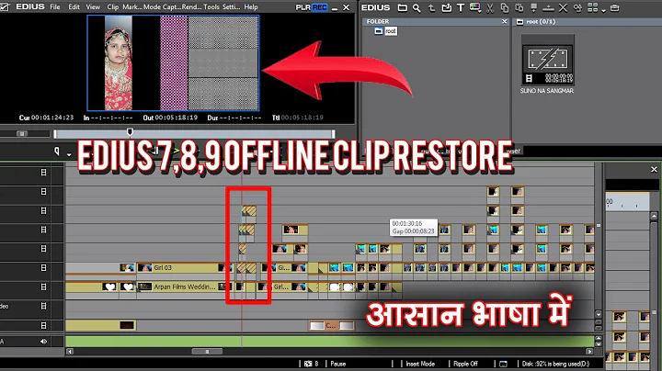Toggle the fourth track's film icon

point(43,230)
